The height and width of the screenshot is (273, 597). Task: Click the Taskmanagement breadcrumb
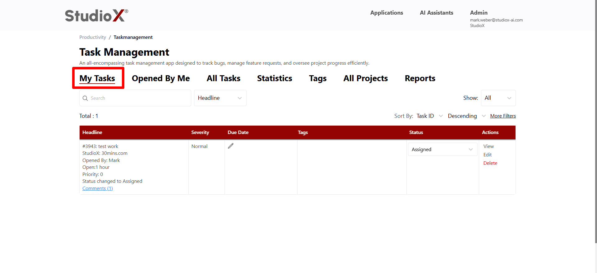[133, 37]
